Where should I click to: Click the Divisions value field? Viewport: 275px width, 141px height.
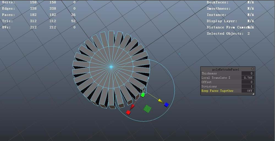click(248, 86)
